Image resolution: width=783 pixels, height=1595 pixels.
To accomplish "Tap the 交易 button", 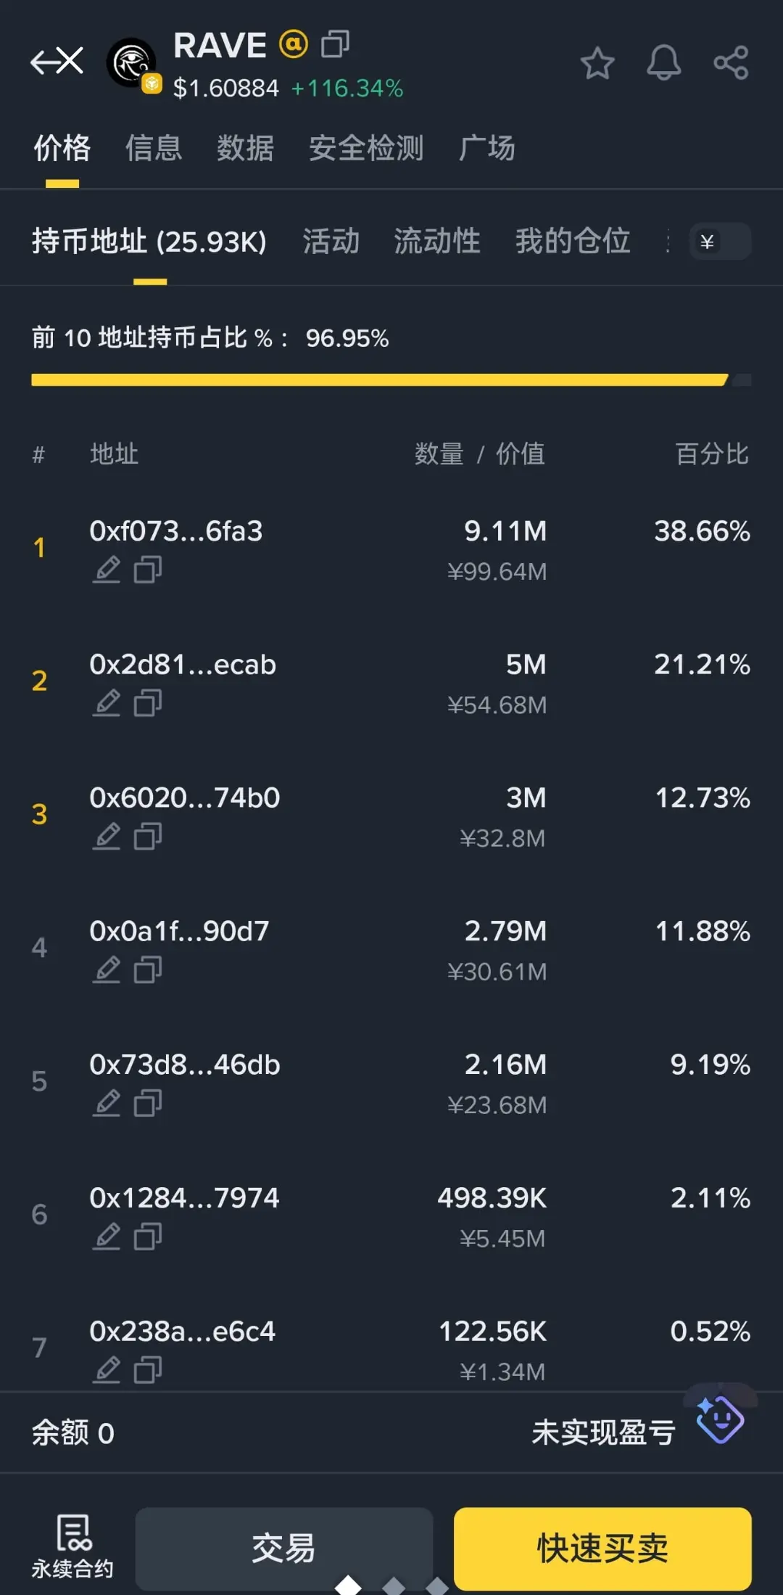I will [x=283, y=1548].
